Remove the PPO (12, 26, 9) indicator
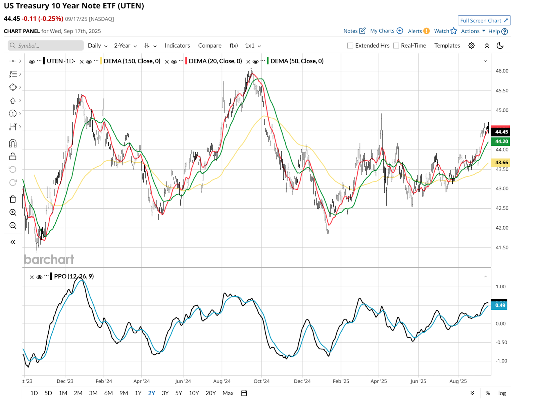 (x=32, y=277)
